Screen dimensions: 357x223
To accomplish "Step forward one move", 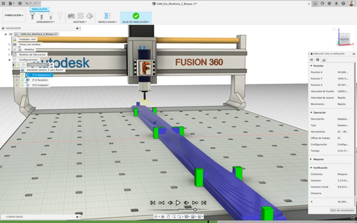I will pos(186,202).
